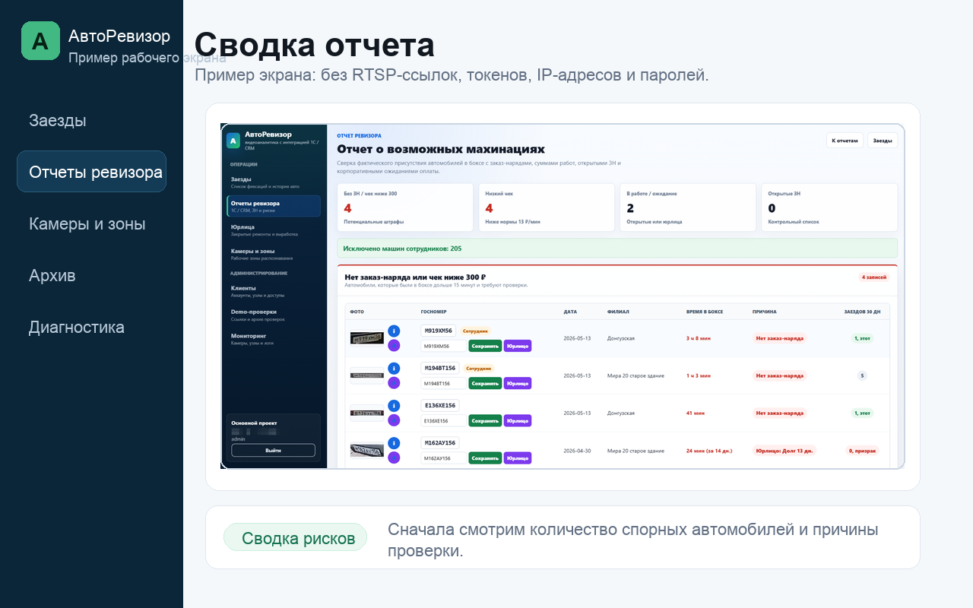Click the Без ЗН / чек ниже 300 card

coord(405,207)
